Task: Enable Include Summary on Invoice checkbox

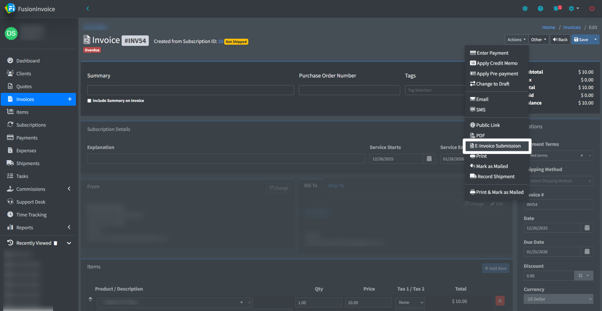Action: [x=89, y=101]
